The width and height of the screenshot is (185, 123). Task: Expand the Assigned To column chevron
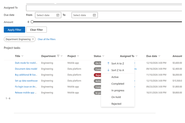pyautogui.click(x=137, y=56)
